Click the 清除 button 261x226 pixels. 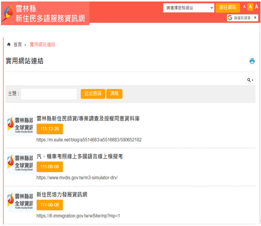[x=114, y=94]
